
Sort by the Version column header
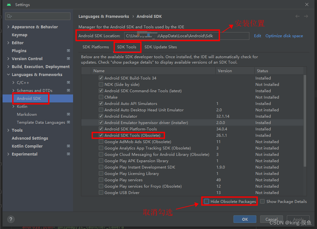[x=235, y=71]
